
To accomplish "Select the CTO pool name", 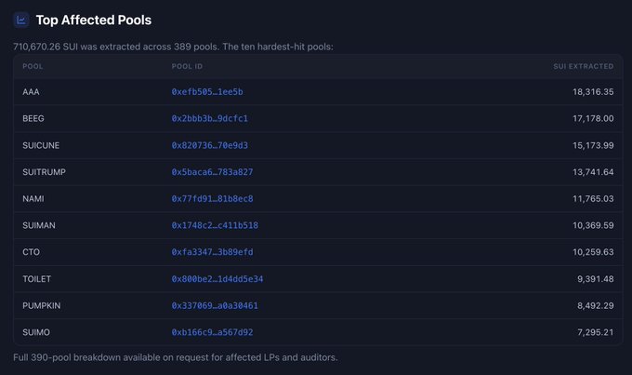I will tap(31, 252).
